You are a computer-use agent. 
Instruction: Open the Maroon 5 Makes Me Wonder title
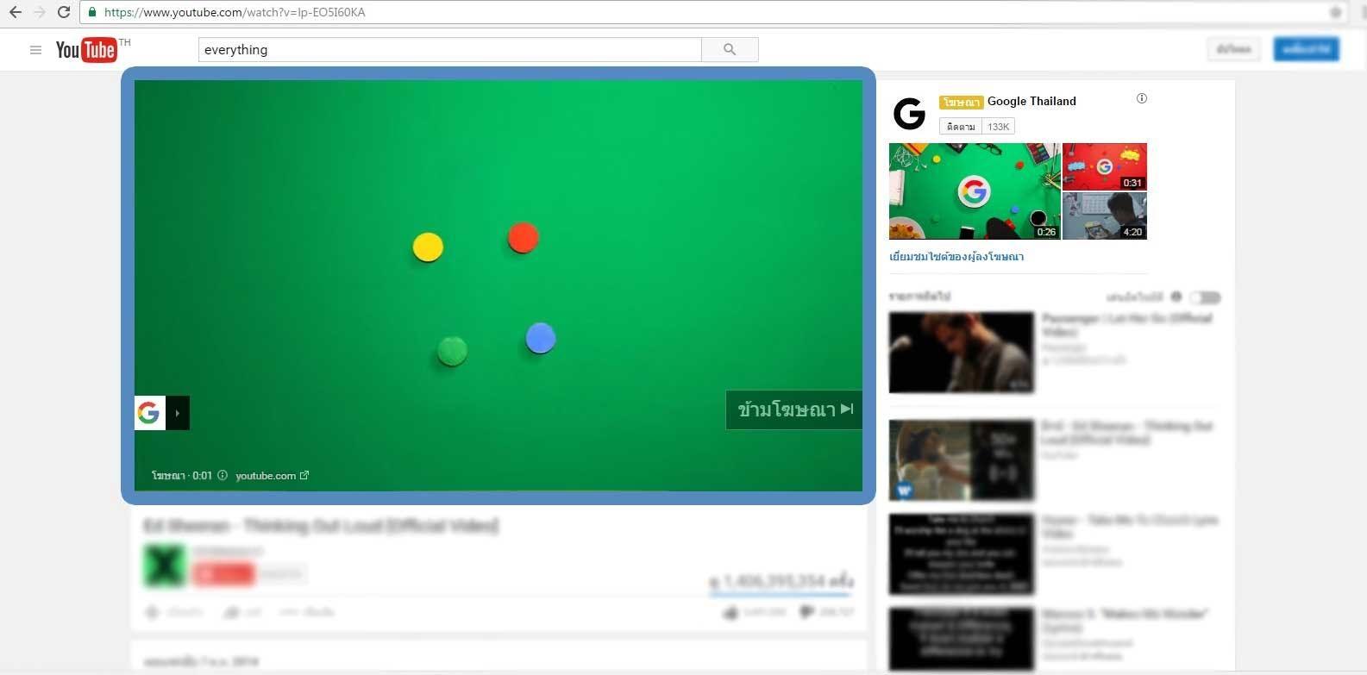pos(1125,620)
